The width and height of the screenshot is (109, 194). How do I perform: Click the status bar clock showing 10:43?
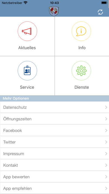tap(54, 3)
